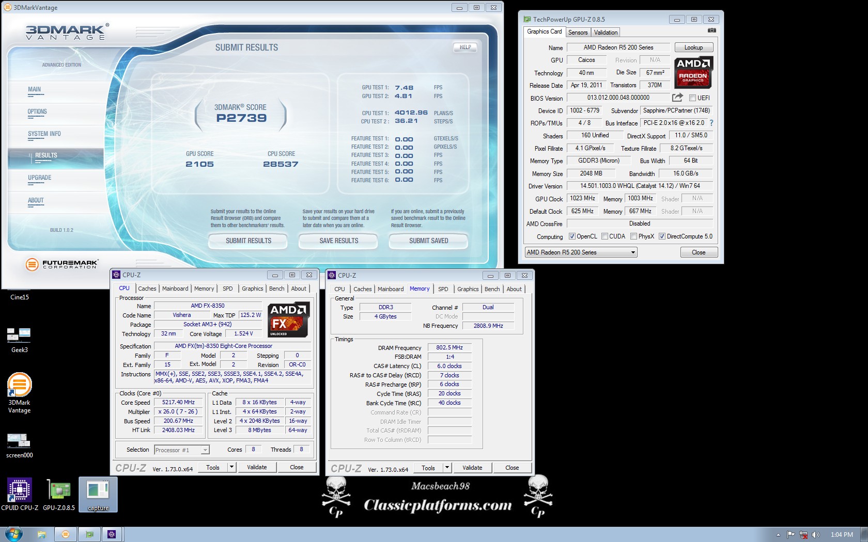Open the Cine15 desktop shortcut
Screen dimensions: 868x542
tap(20, 297)
